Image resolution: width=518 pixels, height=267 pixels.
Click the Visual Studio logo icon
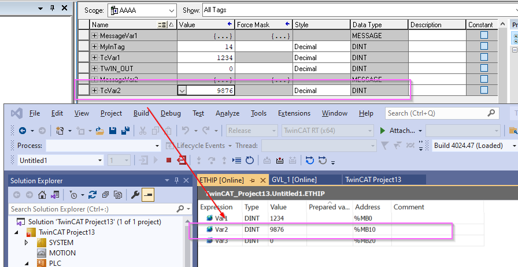[x=17, y=114]
